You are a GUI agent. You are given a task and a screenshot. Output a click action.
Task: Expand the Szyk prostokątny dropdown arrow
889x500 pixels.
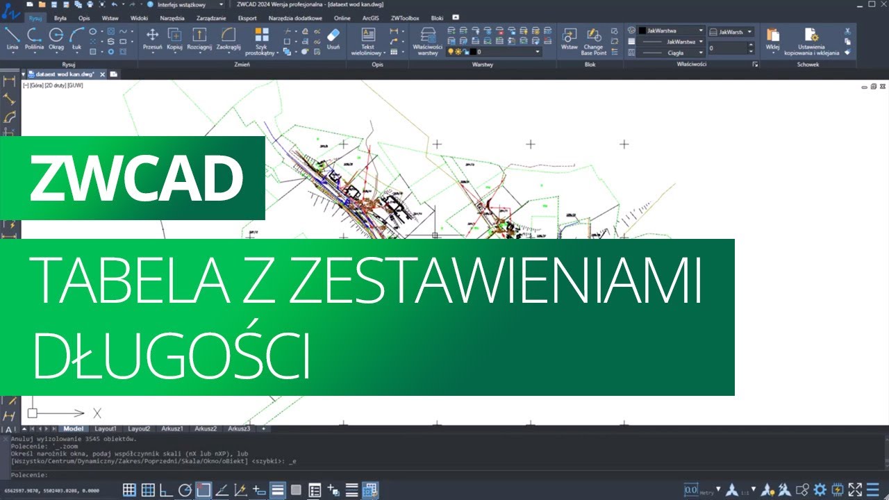pos(277,53)
